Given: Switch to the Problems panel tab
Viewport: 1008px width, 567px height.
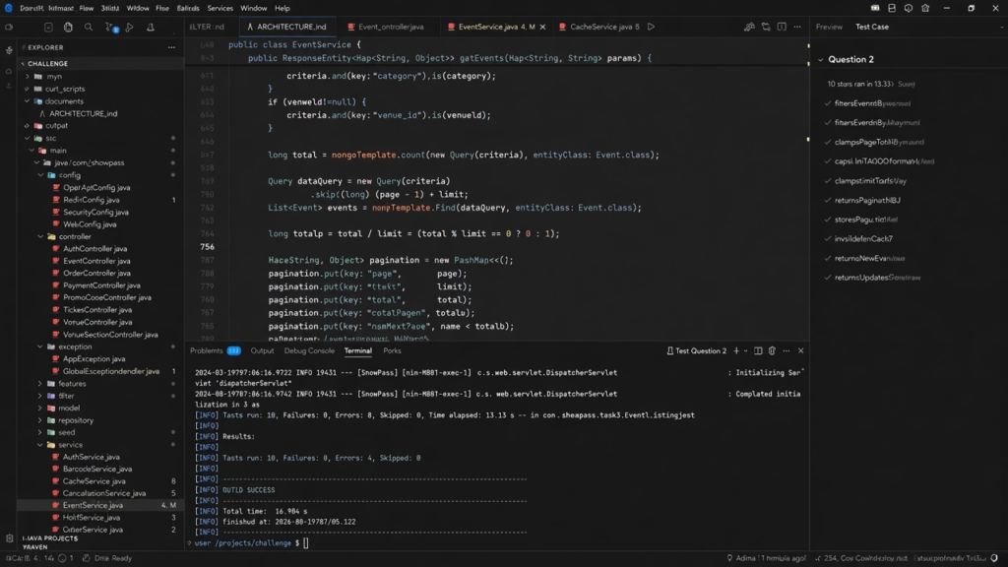Looking at the screenshot, I should tap(207, 351).
